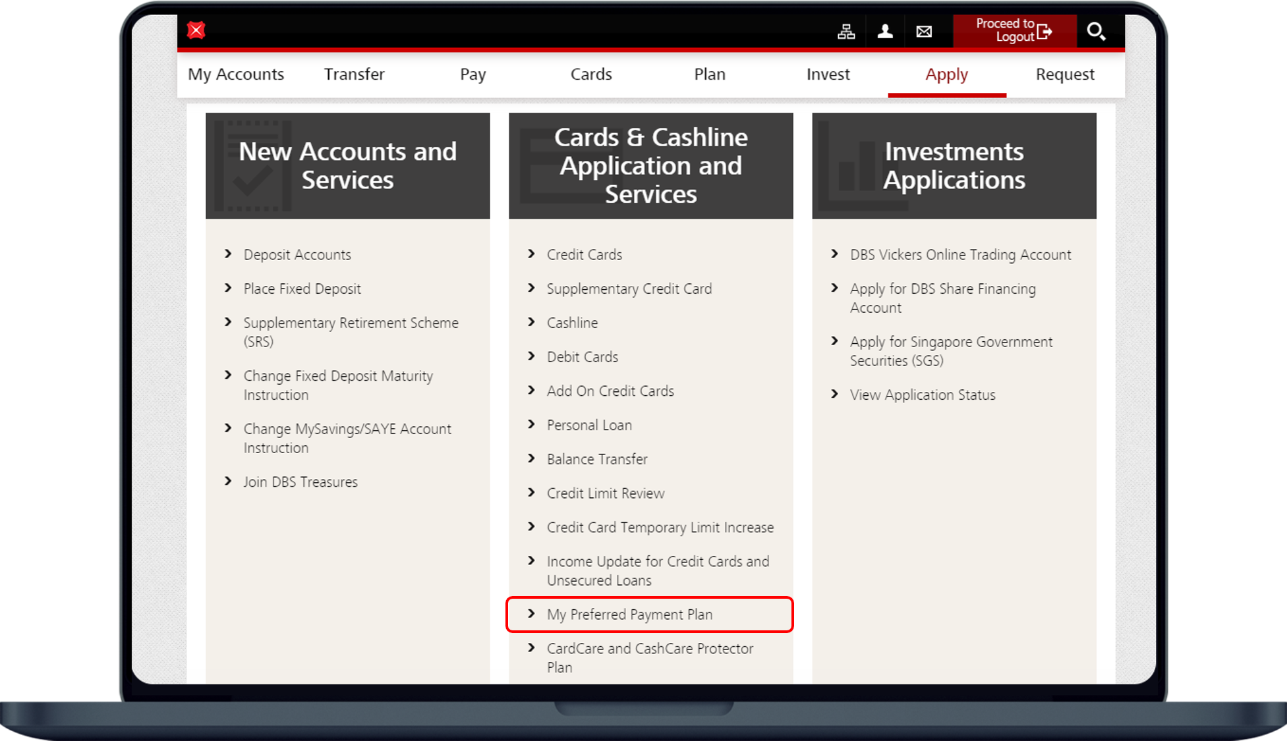The width and height of the screenshot is (1287, 741).
Task: Select the Apply tab
Action: (946, 74)
